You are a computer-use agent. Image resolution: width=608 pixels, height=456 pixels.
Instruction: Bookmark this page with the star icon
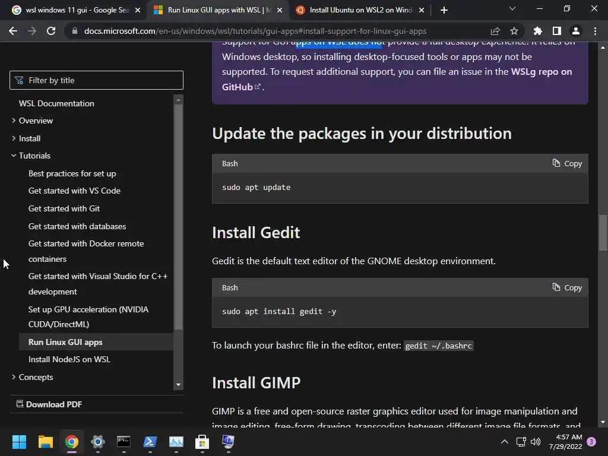514,31
